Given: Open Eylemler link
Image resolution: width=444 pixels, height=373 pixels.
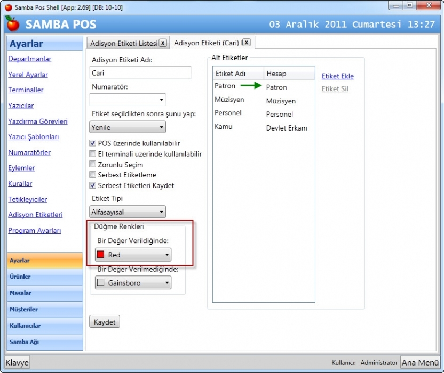Looking at the screenshot, I should tap(21, 168).
